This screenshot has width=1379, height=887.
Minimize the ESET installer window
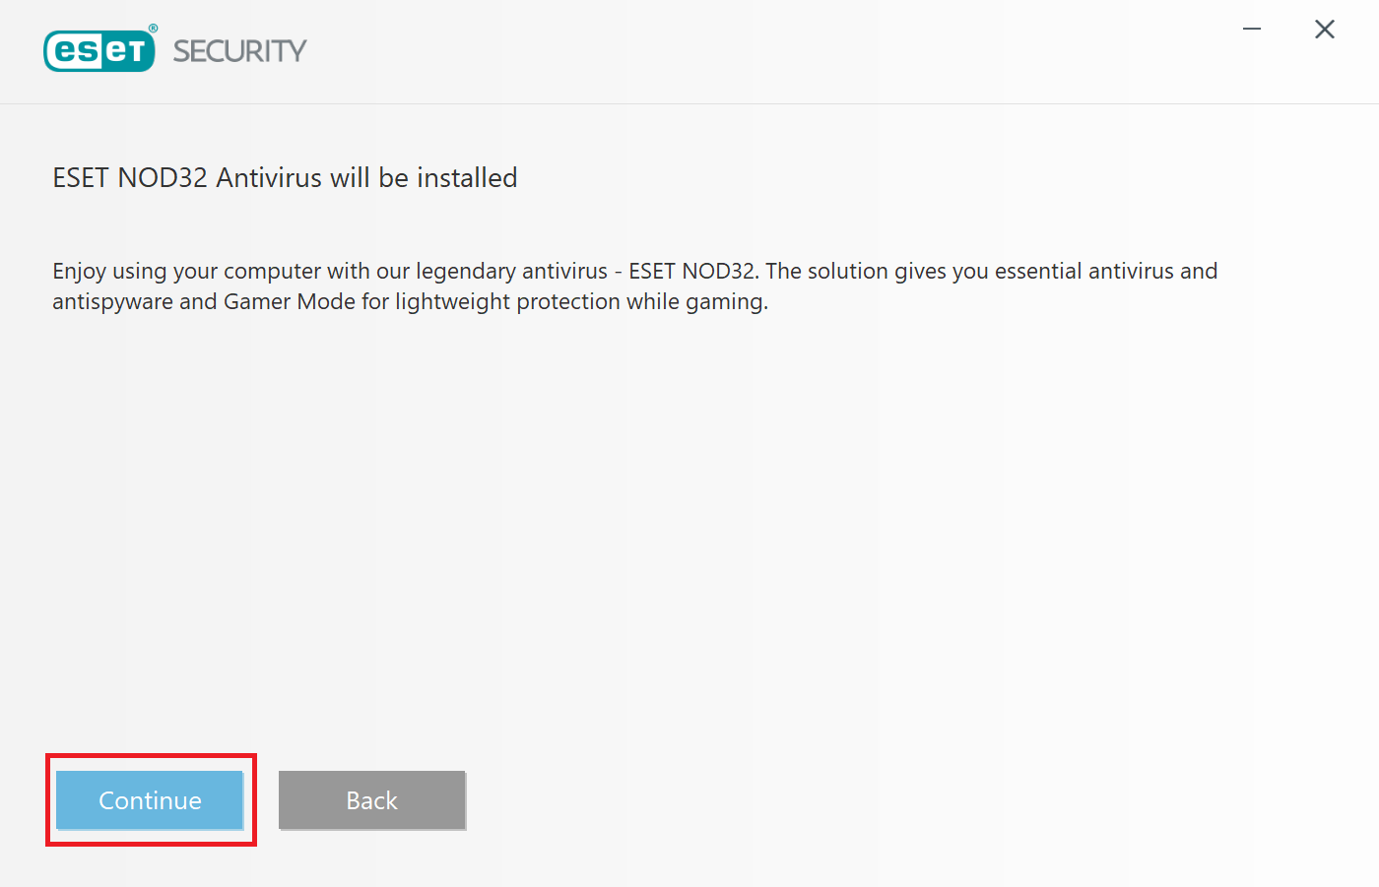click(x=1252, y=30)
